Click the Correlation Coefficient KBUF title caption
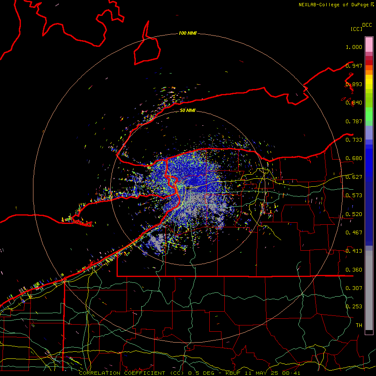This screenshot has width=376, height=376. click(190, 373)
